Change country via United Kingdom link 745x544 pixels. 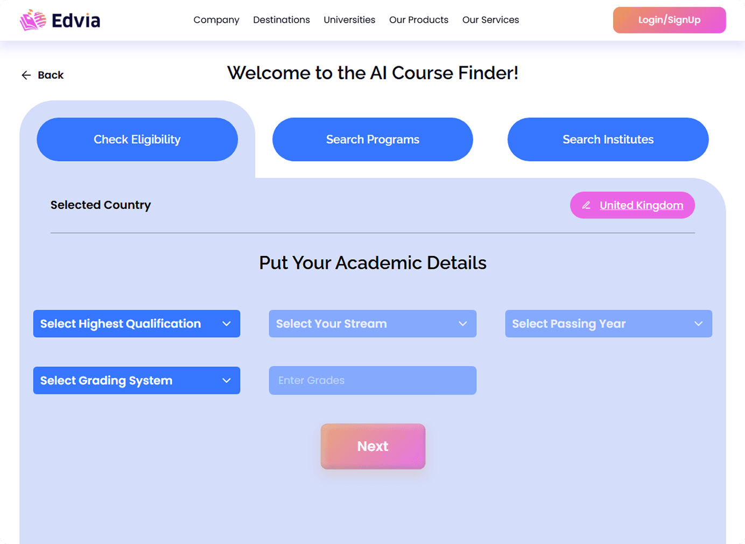641,205
